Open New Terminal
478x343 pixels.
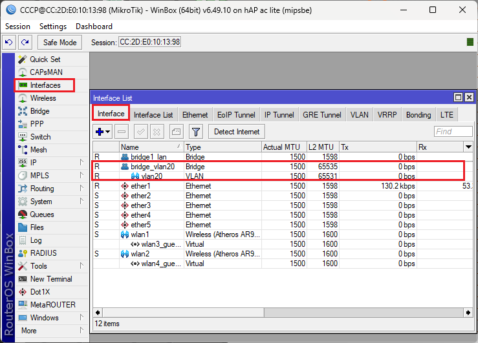click(x=51, y=279)
